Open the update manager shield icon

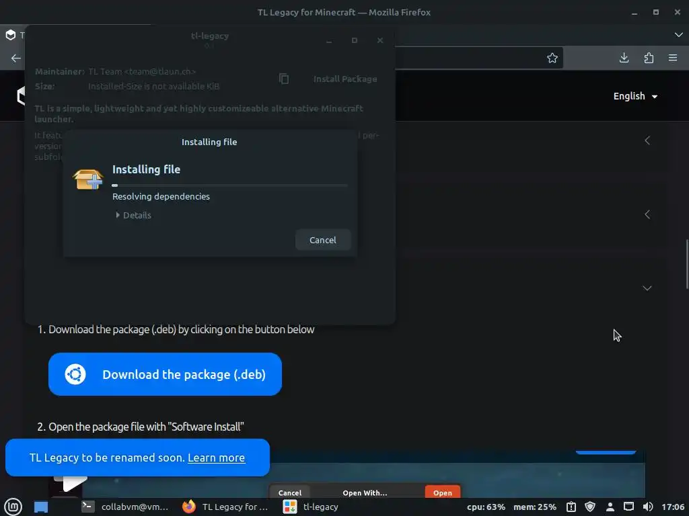(590, 507)
